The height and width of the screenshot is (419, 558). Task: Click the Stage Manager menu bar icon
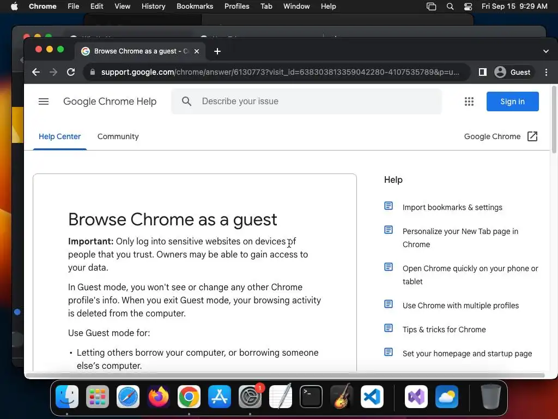pyautogui.click(x=432, y=7)
